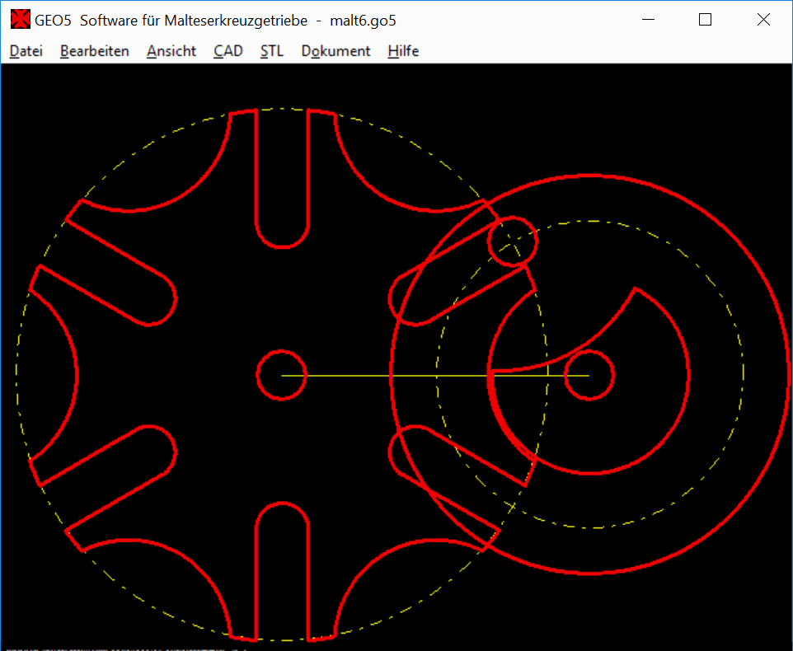Open the STL menu
This screenshot has height=651, width=793.
[271, 51]
